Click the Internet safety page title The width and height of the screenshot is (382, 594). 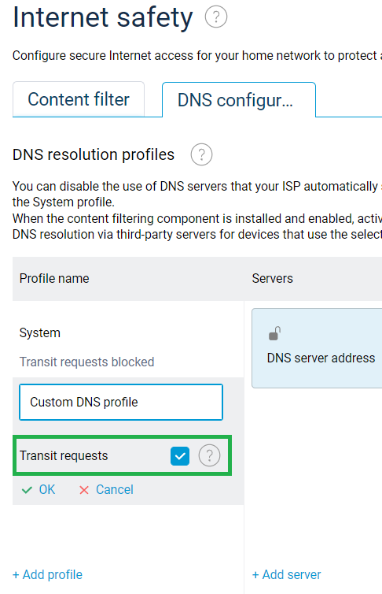pyautogui.click(x=103, y=17)
